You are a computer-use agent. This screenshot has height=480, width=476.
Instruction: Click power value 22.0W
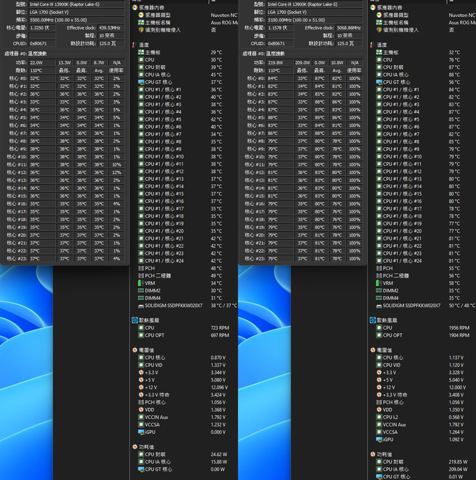pyautogui.click(x=42, y=63)
